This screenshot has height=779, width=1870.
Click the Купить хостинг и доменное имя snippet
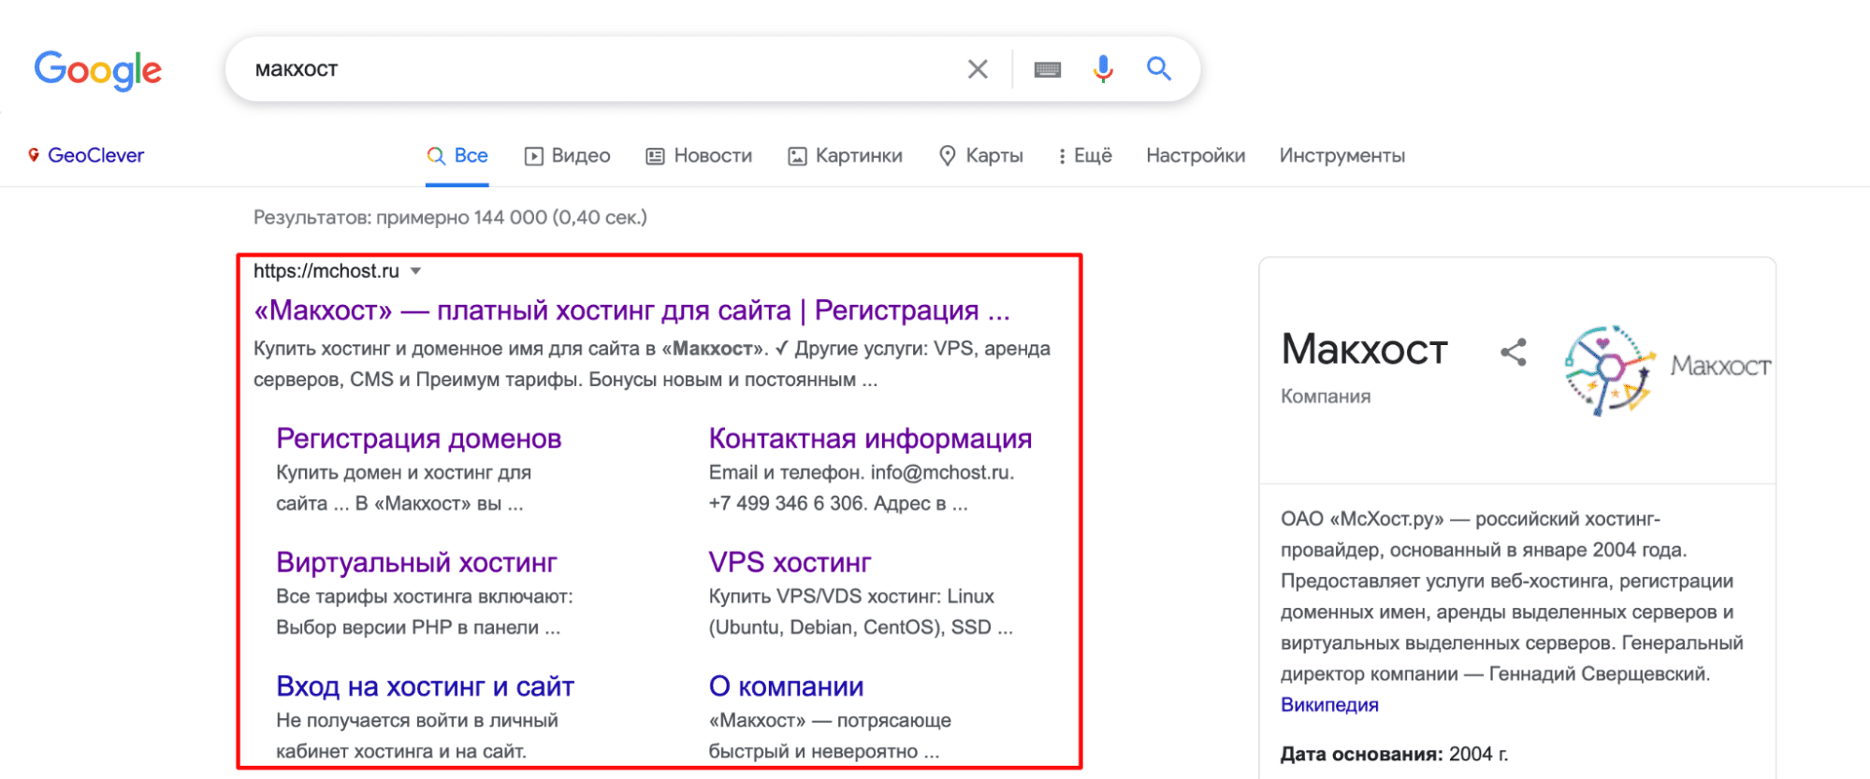(652, 364)
